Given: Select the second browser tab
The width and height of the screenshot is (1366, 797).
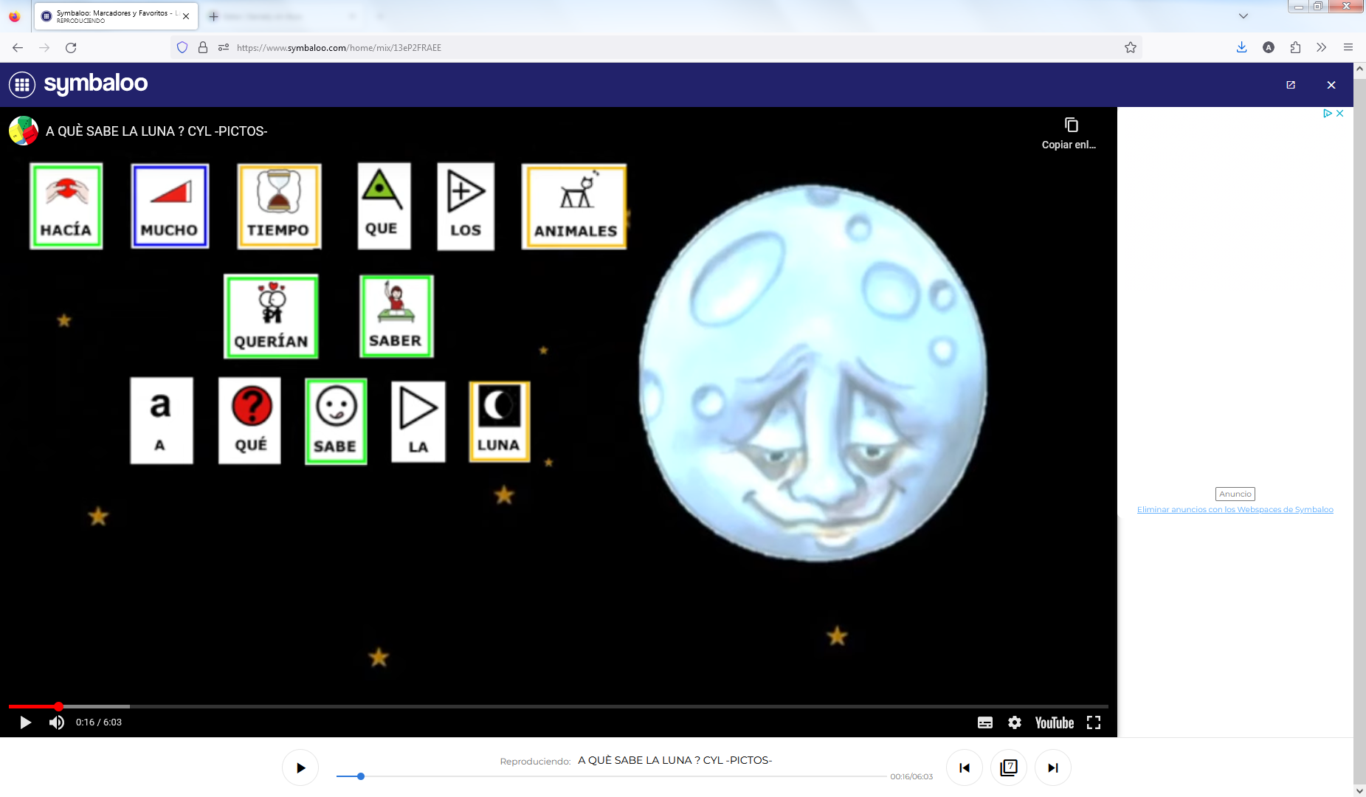Looking at the screenshot, I should pyautogui.click(x=280, y=15).
